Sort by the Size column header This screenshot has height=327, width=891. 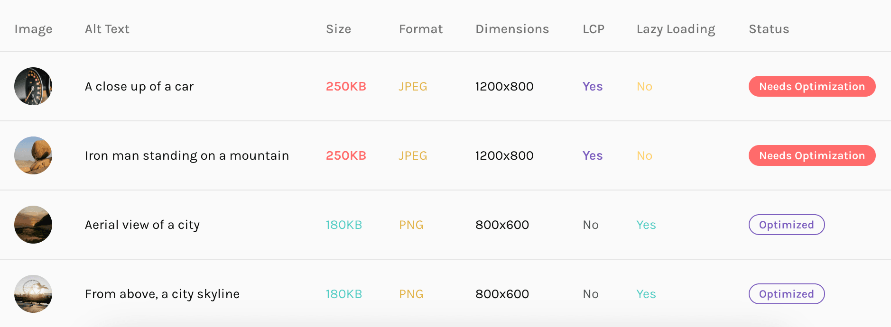coord(338,29)
